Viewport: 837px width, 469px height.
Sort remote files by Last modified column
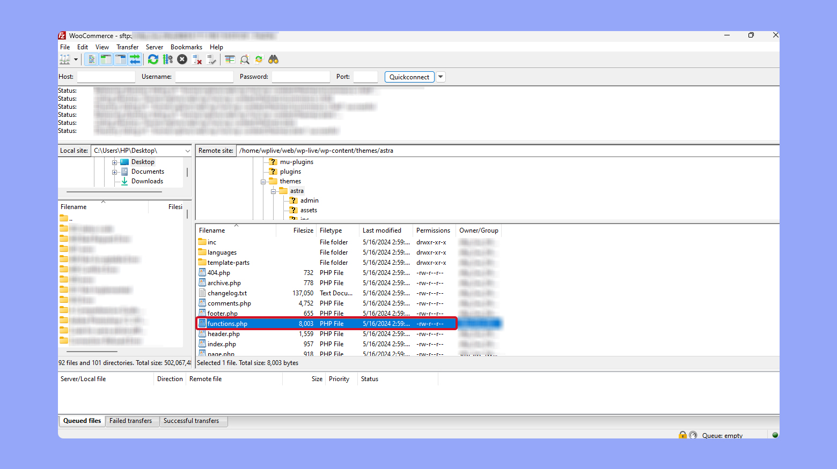[x=381, y=230]
